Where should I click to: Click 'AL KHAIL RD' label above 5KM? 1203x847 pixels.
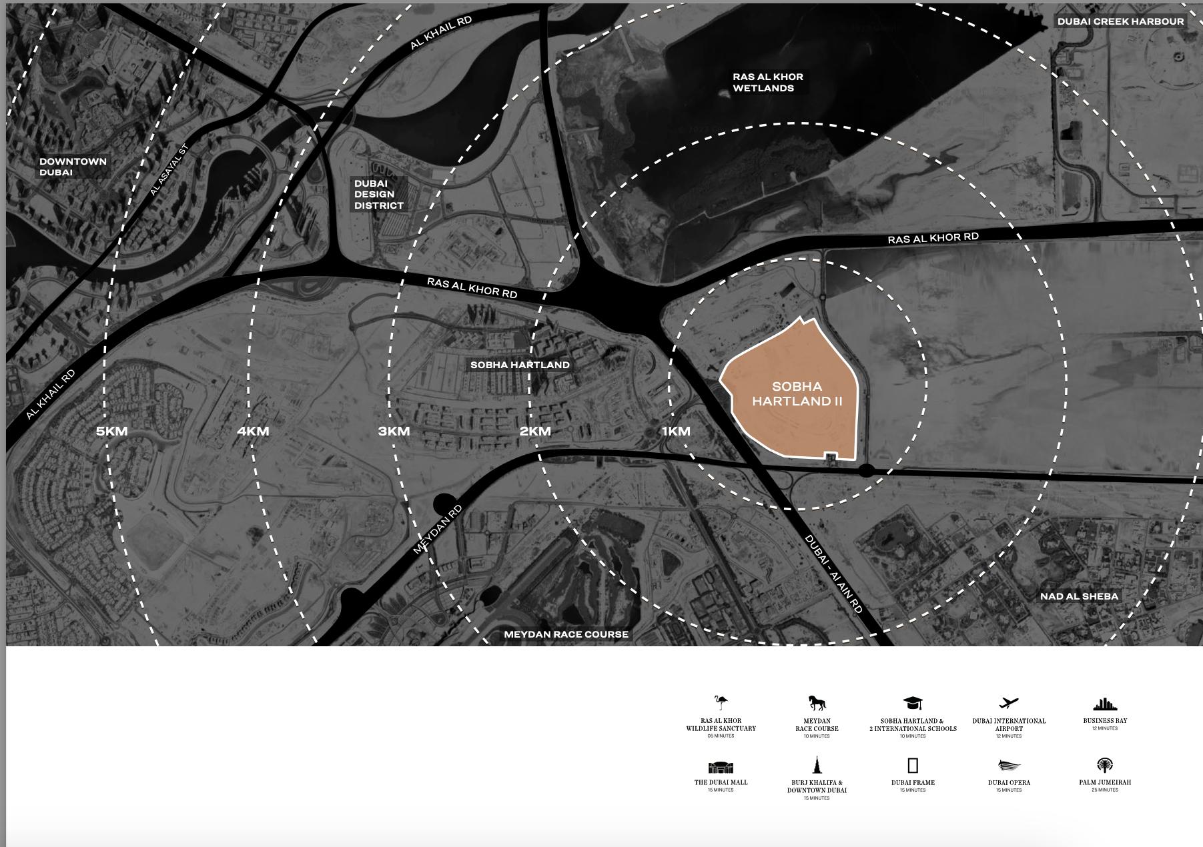[51, 394]
